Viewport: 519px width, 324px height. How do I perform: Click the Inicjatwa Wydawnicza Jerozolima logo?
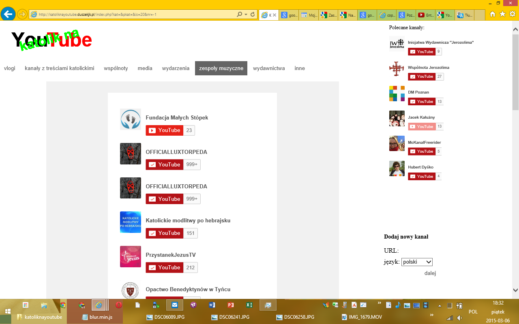pos(397,43)
